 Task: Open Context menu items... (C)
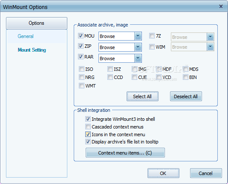125,153
